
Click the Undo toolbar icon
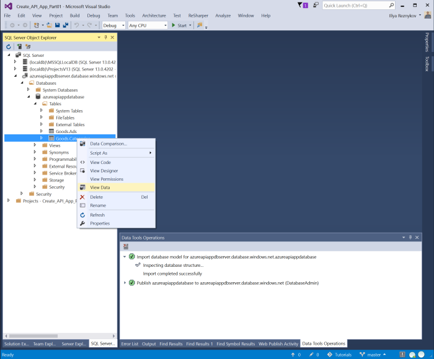click(77, 25)
